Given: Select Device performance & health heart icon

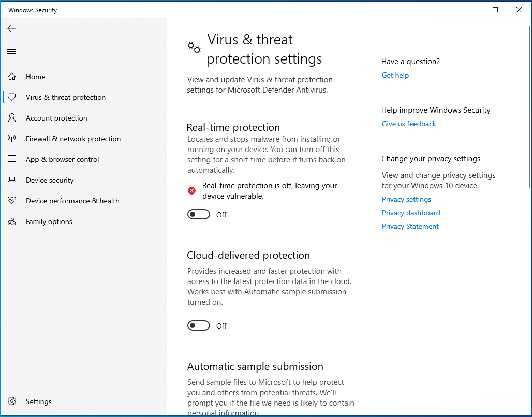Looking at the screenshot, I should pos(12,201).
